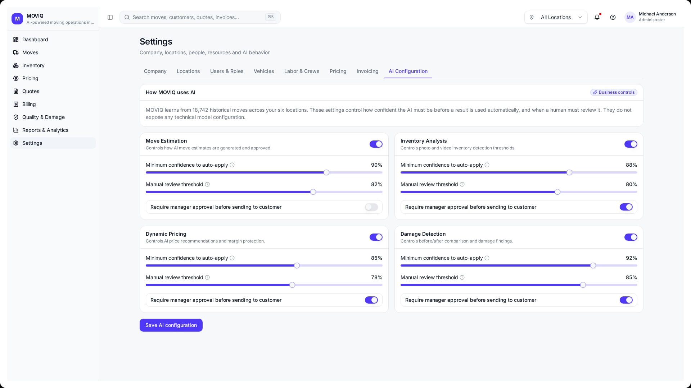
Task: Click the MA user avatar
Action: click(x=630, y=17)
